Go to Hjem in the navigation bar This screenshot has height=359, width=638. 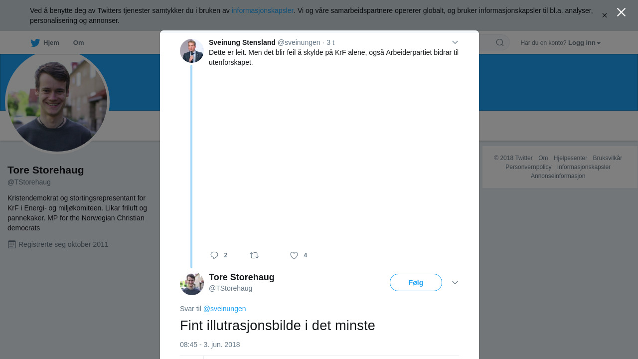(51, 43)
